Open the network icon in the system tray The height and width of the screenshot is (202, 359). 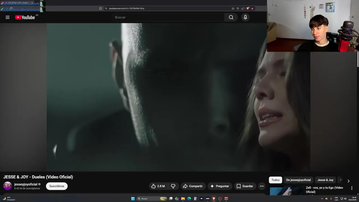[342, 199]
